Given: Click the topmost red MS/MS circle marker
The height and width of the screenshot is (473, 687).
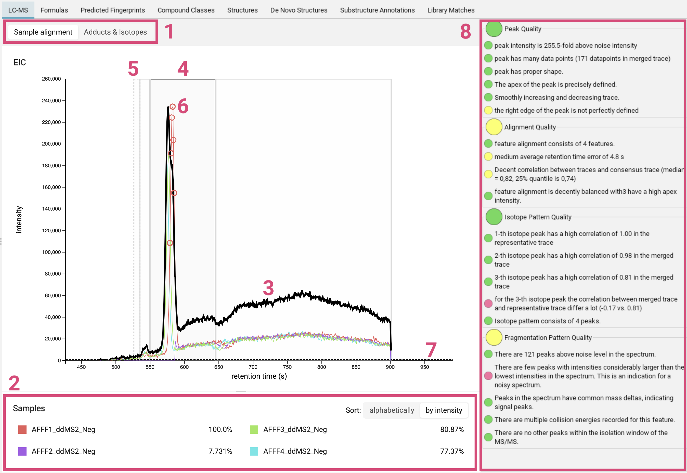Looking at the screenshot, I should [x=173, y=107].
